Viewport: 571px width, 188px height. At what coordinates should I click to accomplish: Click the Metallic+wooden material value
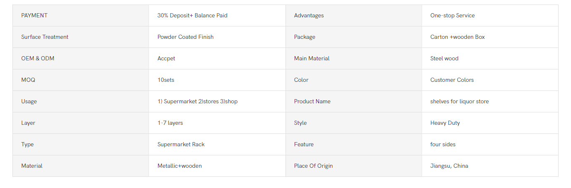click(180, 166)
